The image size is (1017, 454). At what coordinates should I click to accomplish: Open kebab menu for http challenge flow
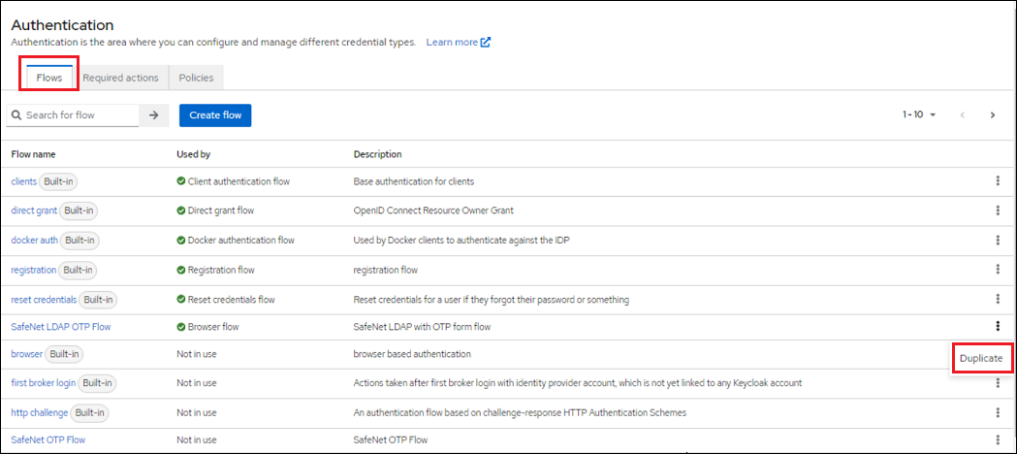(998, 412)
